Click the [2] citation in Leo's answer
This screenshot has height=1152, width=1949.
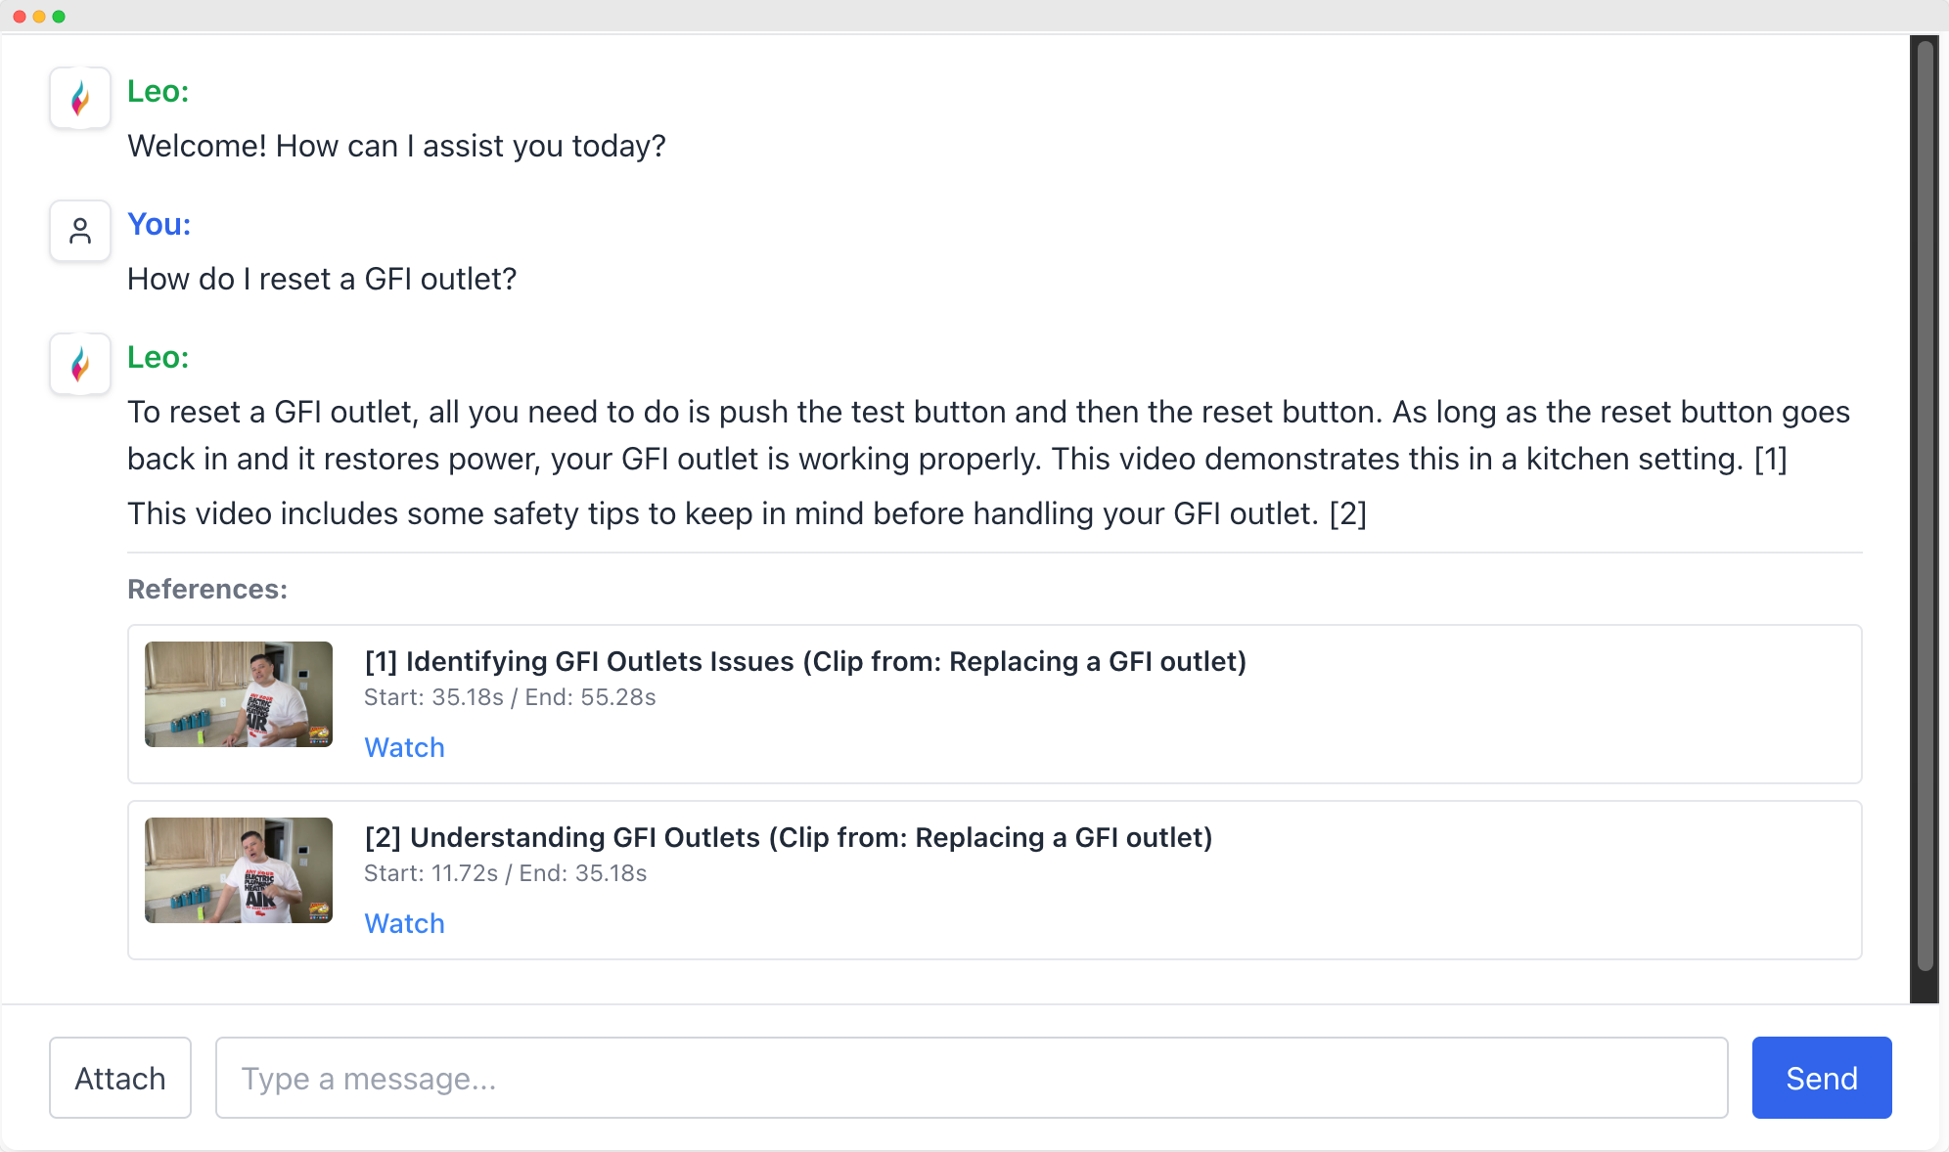1347,513
